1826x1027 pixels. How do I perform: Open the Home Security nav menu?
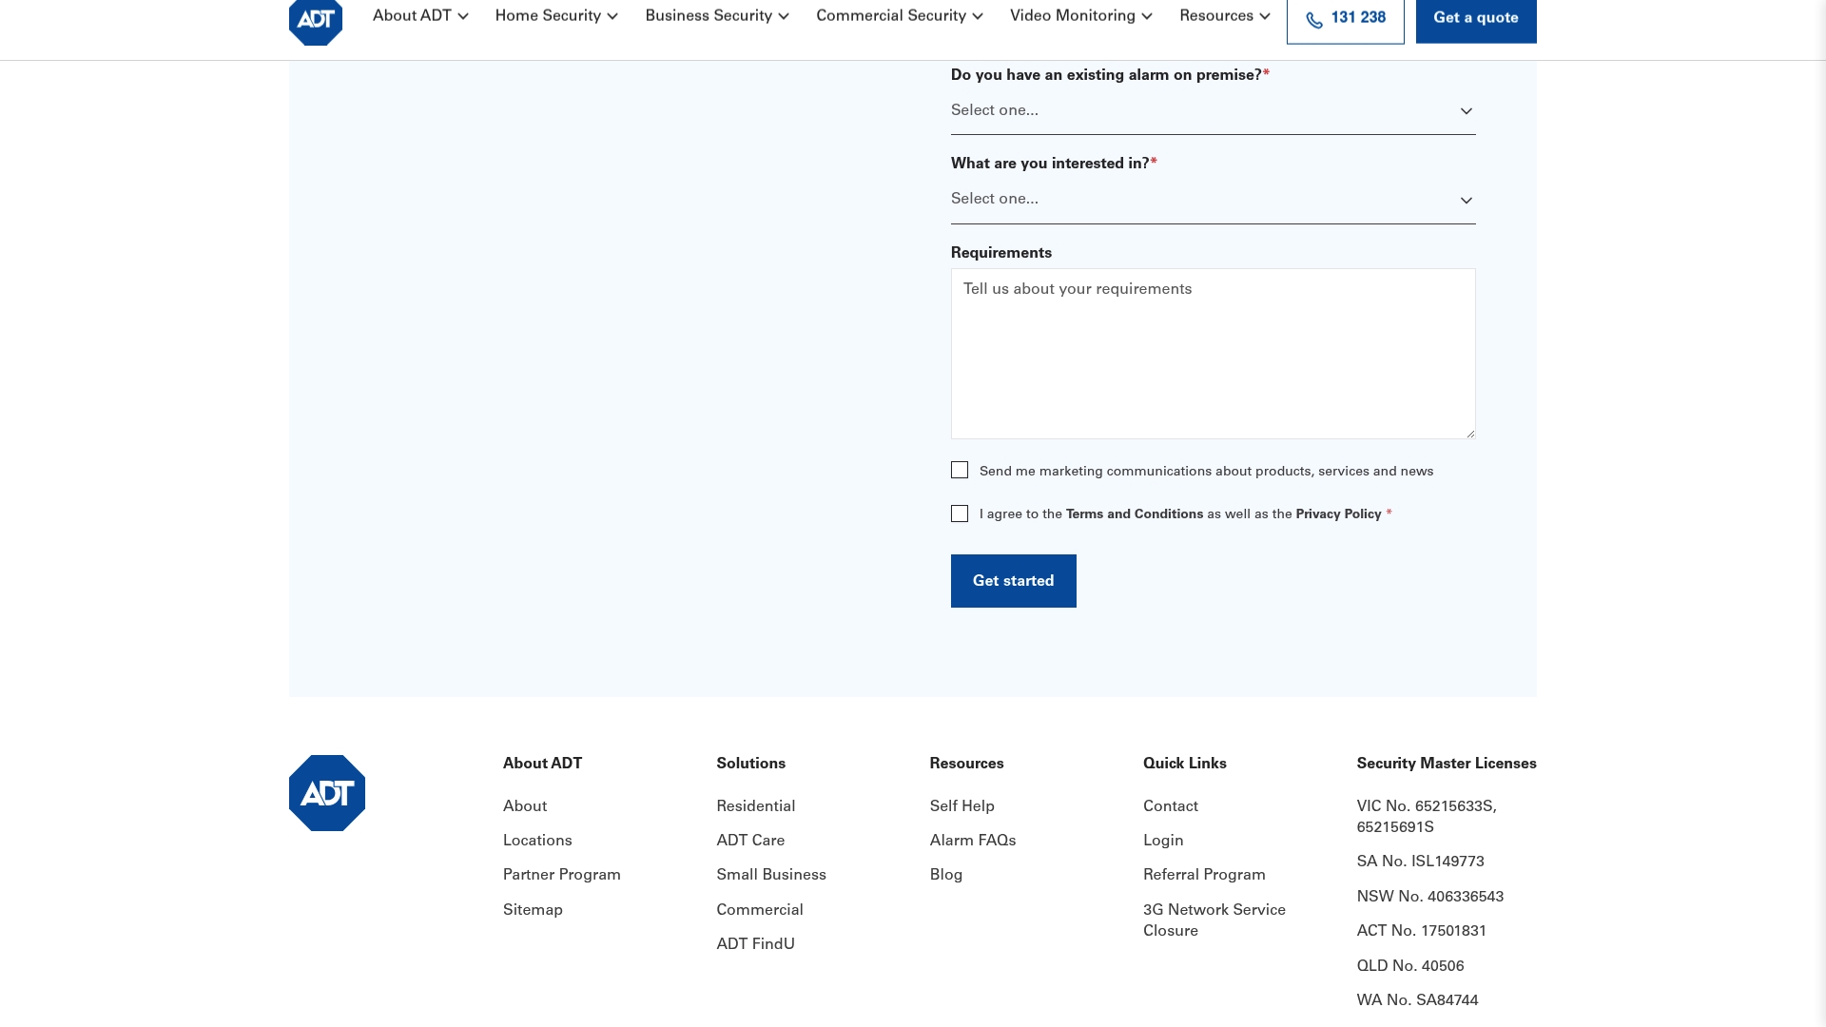point(556,16)
